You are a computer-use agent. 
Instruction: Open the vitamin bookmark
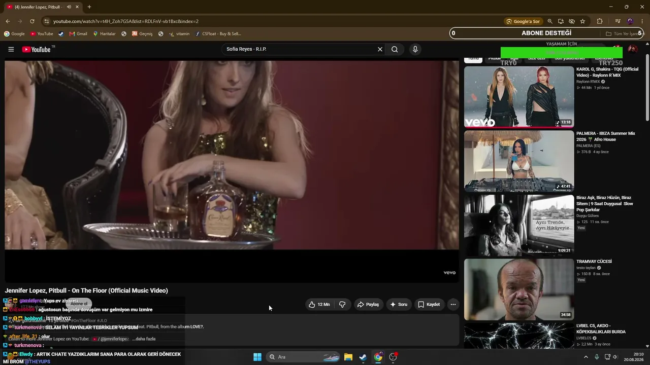coord(179,34)
